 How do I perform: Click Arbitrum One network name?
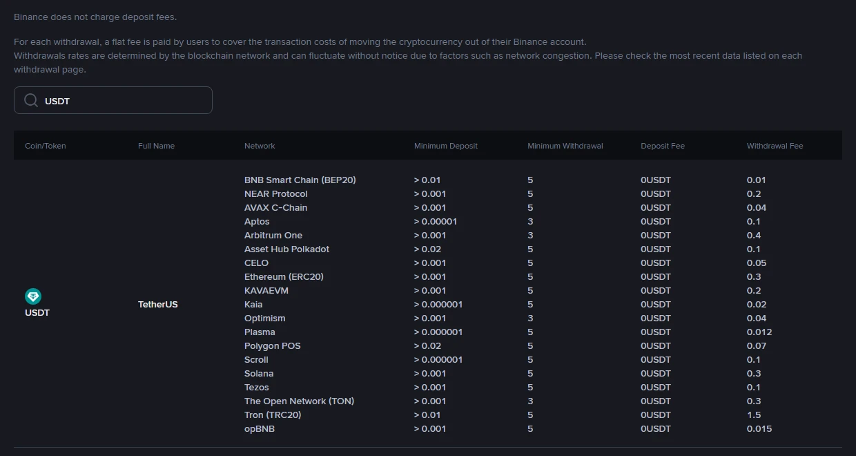point(273,236)
